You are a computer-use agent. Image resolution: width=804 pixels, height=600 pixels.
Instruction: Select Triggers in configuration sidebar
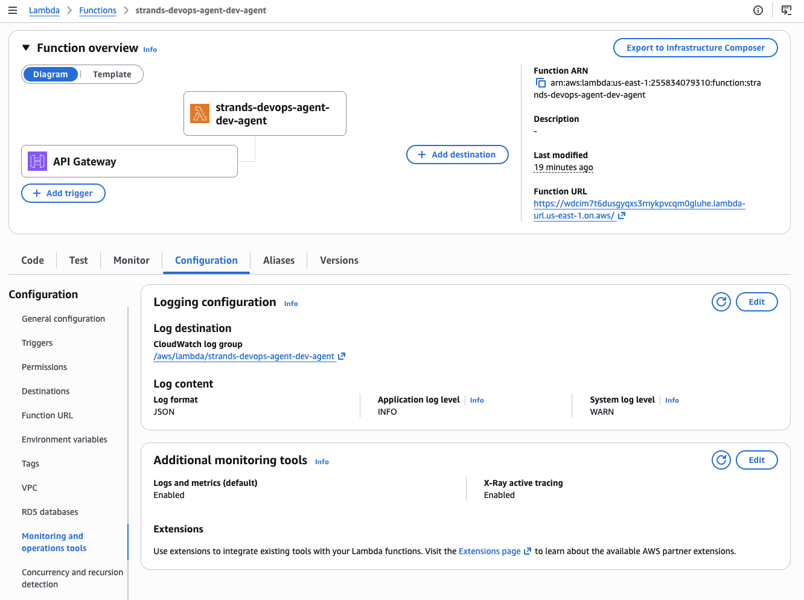point(37,343)
